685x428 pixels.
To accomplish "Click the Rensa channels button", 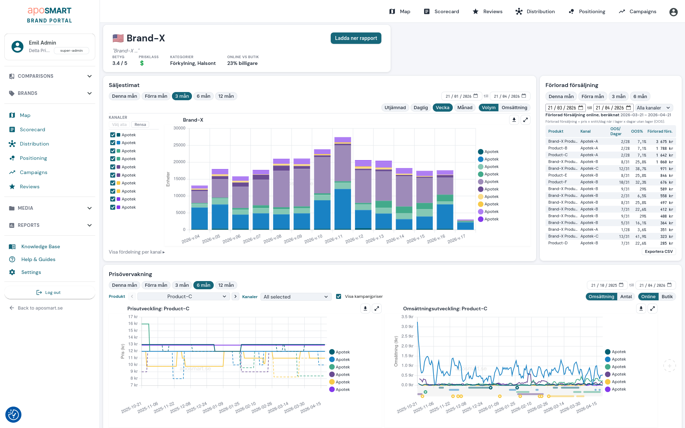I will tap(140, 124).
